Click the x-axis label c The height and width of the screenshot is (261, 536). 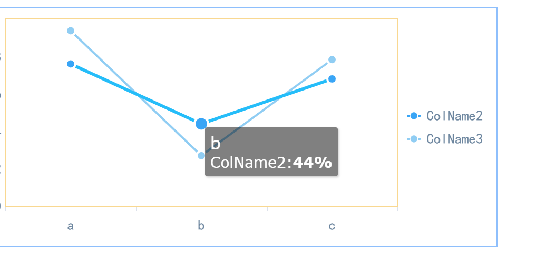[x=332, y=226]
